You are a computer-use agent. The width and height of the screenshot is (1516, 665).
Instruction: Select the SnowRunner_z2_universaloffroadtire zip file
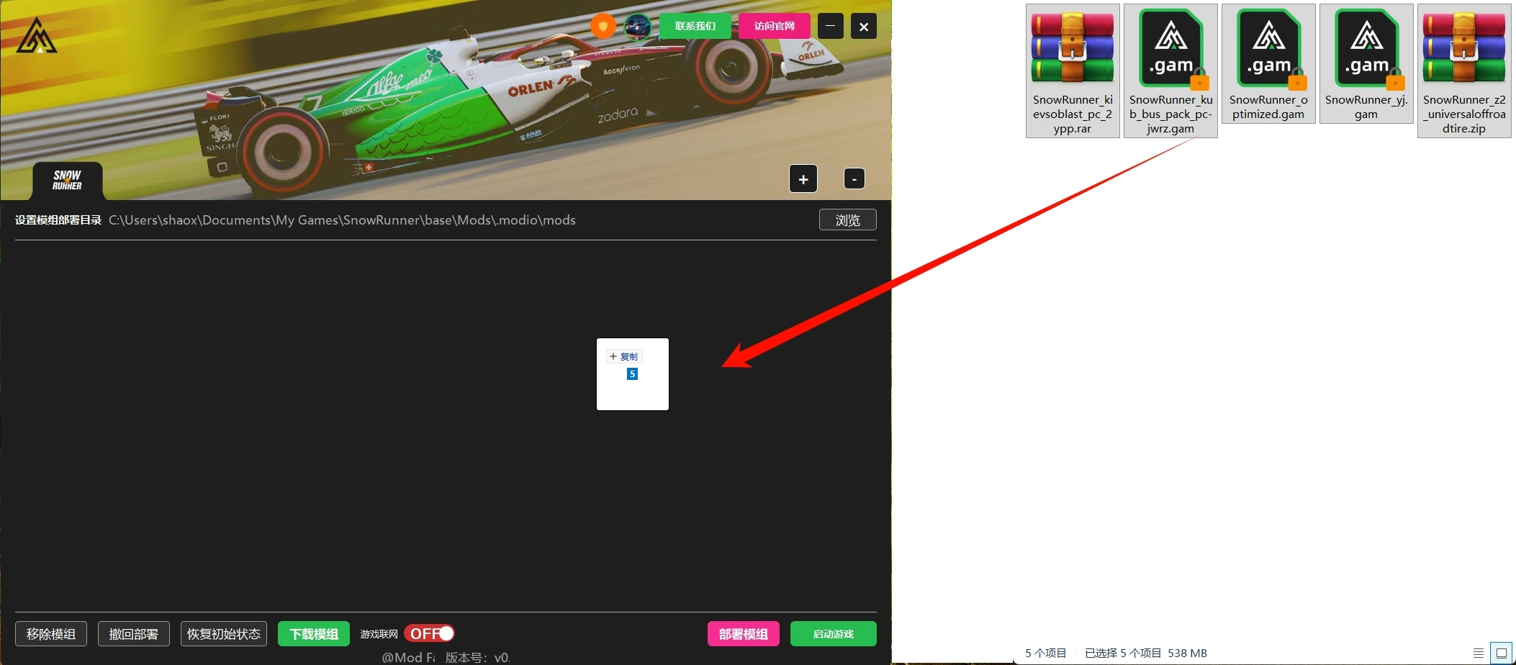pyautogui.click(x=1463, y=47)
